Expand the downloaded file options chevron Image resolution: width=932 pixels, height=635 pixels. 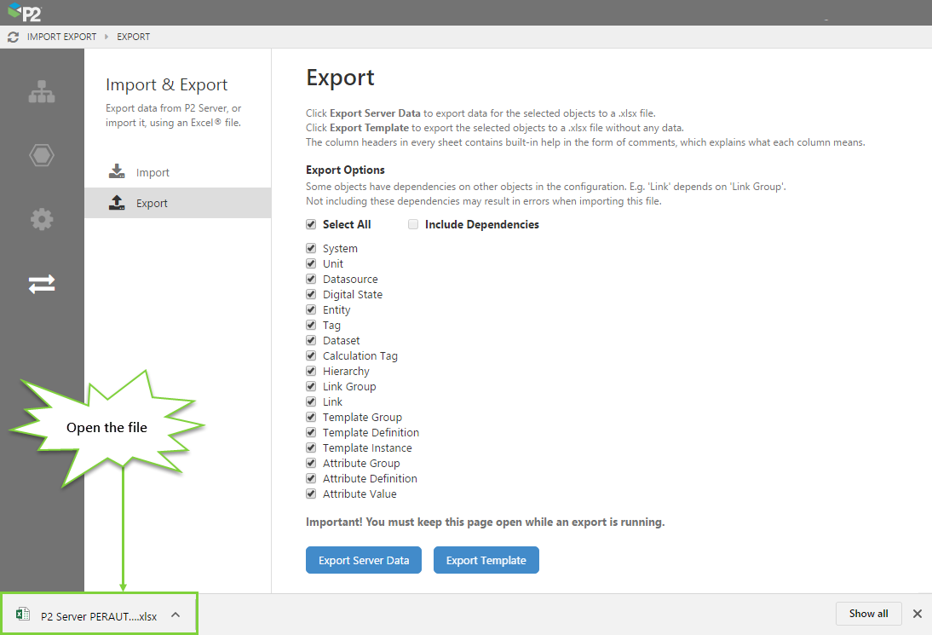pos(175,614)
